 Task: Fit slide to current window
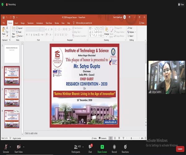click(146, 138)
